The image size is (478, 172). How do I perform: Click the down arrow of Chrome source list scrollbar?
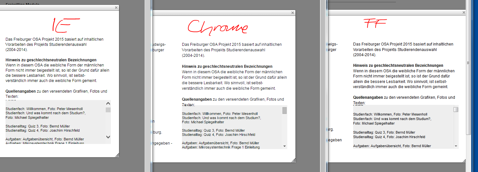point(285,146)
